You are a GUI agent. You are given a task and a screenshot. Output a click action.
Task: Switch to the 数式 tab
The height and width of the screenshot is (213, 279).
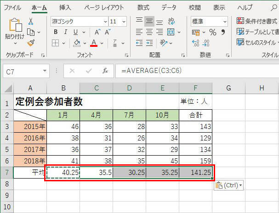[x=143, y=8]
